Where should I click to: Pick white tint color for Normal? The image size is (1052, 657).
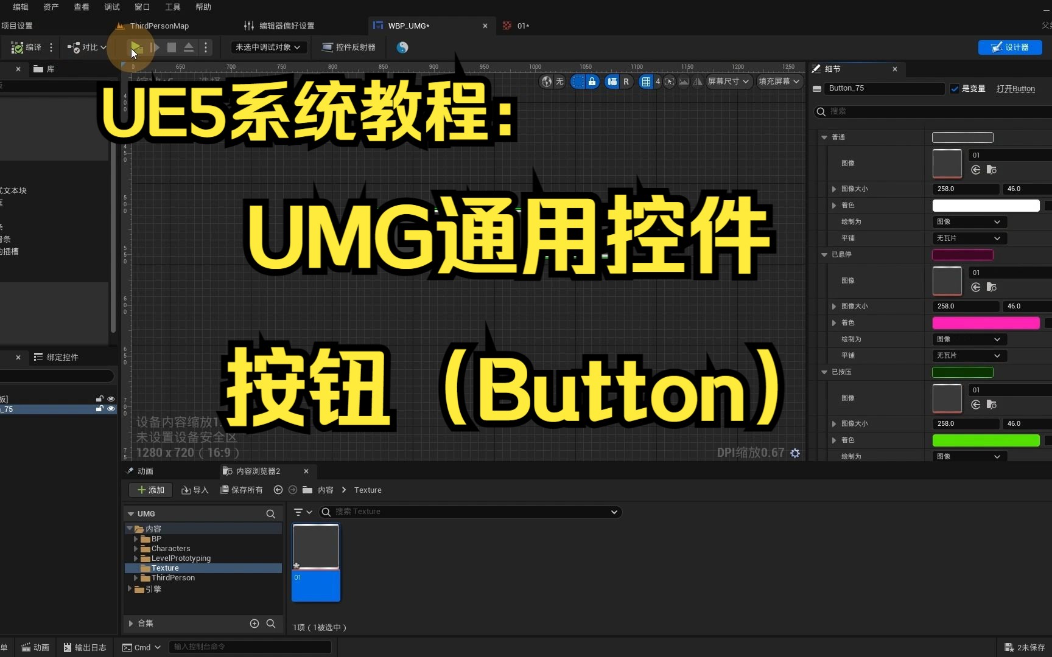tap(986, 206)
